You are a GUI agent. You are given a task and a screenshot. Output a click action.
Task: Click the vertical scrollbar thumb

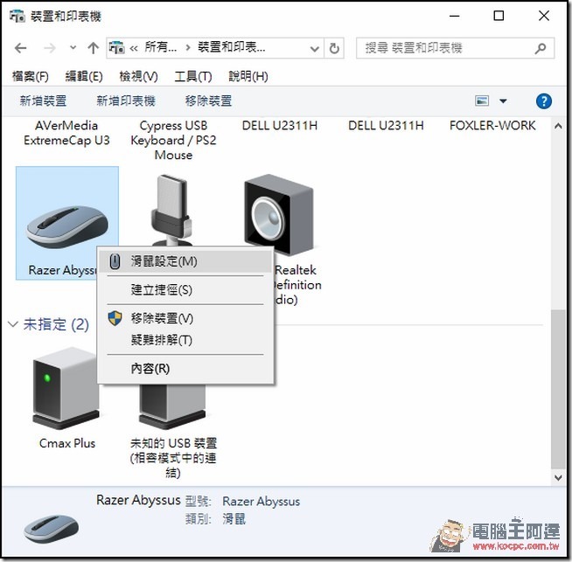coord(558,389)
